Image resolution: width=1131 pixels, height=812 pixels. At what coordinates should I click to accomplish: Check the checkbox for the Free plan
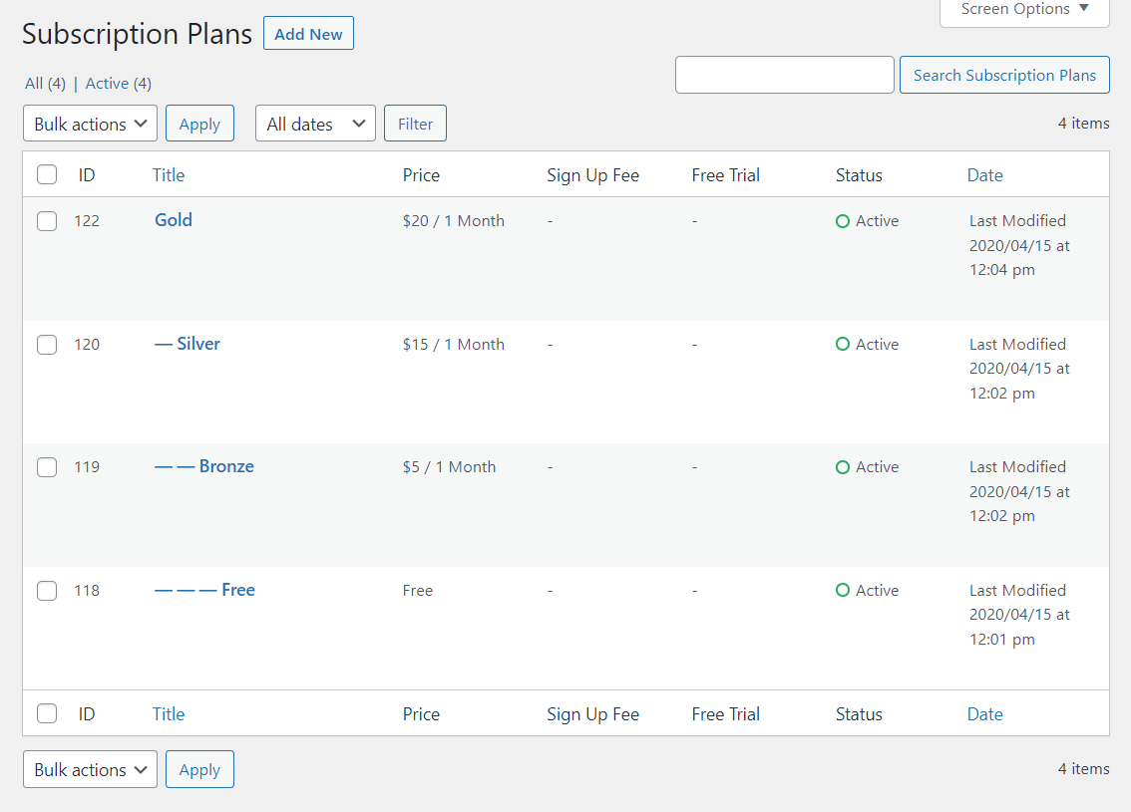coord(46,590)
